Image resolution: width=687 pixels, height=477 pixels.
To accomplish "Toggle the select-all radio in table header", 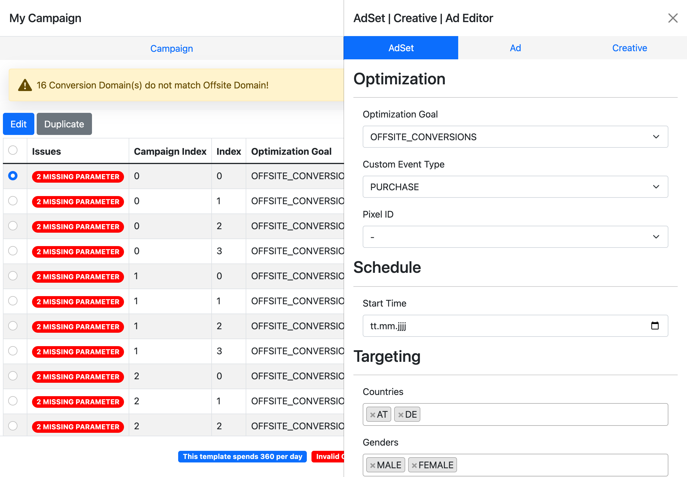I will pos(13,150).
